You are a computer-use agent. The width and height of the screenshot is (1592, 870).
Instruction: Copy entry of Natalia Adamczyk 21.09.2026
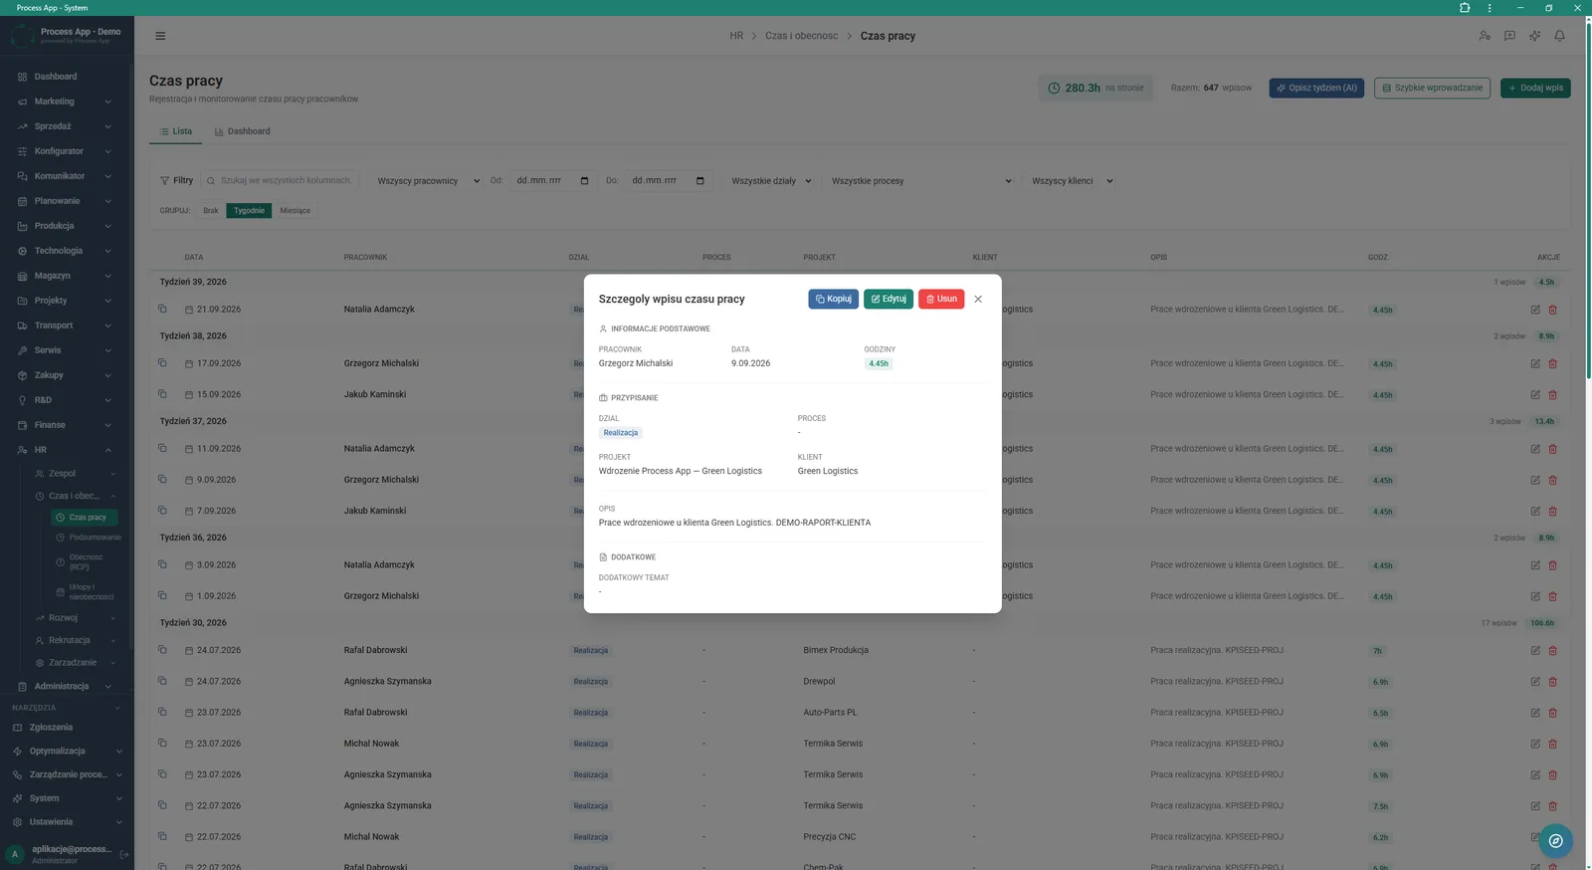[162, 309]
